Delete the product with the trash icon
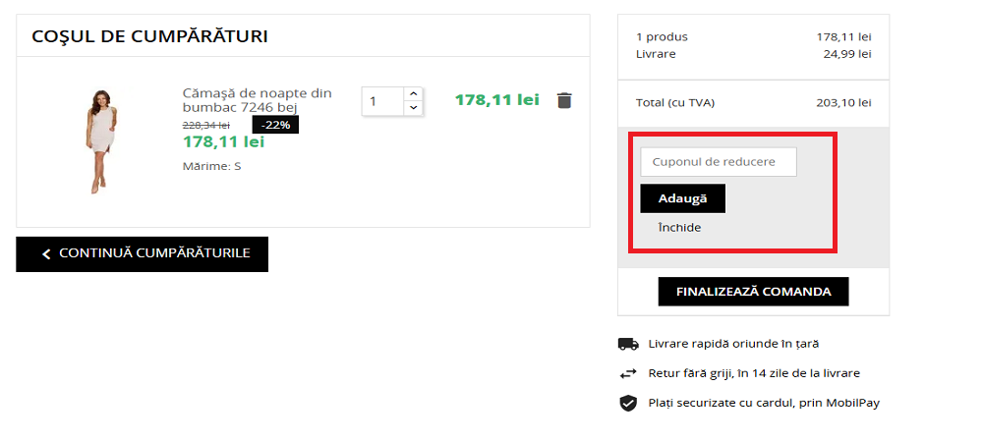Viewport: 983px width, 442px height. coord(564,100)
